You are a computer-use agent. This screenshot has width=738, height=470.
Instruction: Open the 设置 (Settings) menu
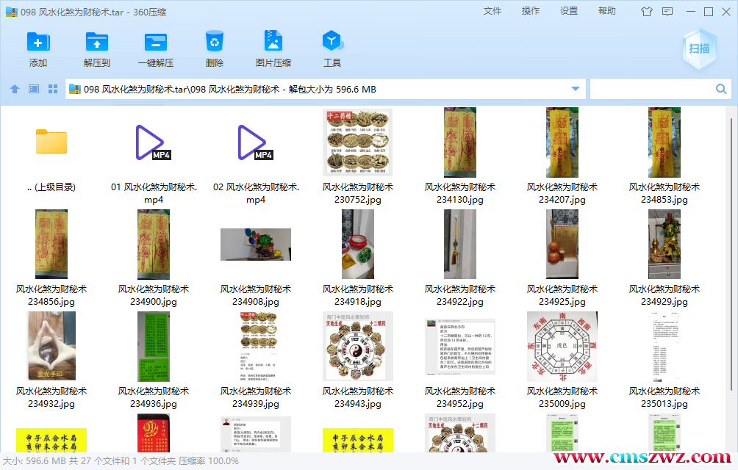(568, 11)
